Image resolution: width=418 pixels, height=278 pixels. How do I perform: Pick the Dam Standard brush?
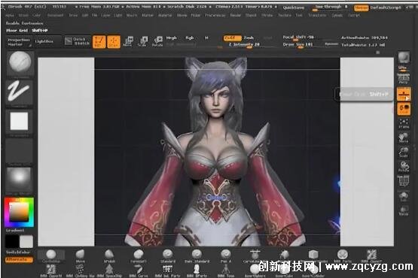click(x=197, y=256)
